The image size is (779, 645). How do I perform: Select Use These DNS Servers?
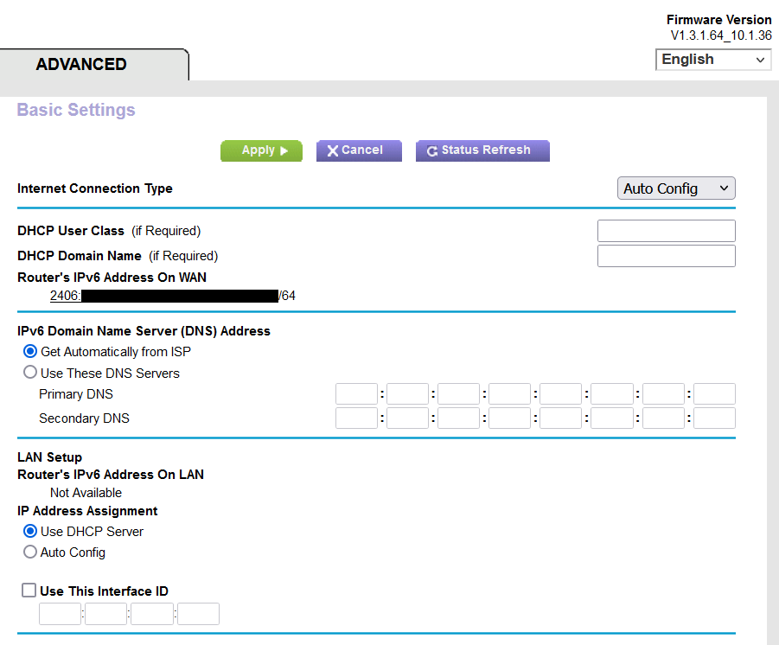[30, 373]
